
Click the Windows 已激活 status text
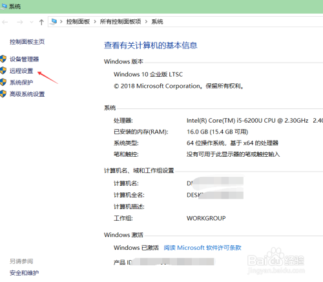click(x=136, y=248)
